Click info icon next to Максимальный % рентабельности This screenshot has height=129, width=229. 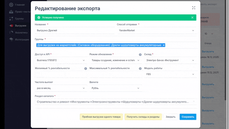[x=140, y=69]
